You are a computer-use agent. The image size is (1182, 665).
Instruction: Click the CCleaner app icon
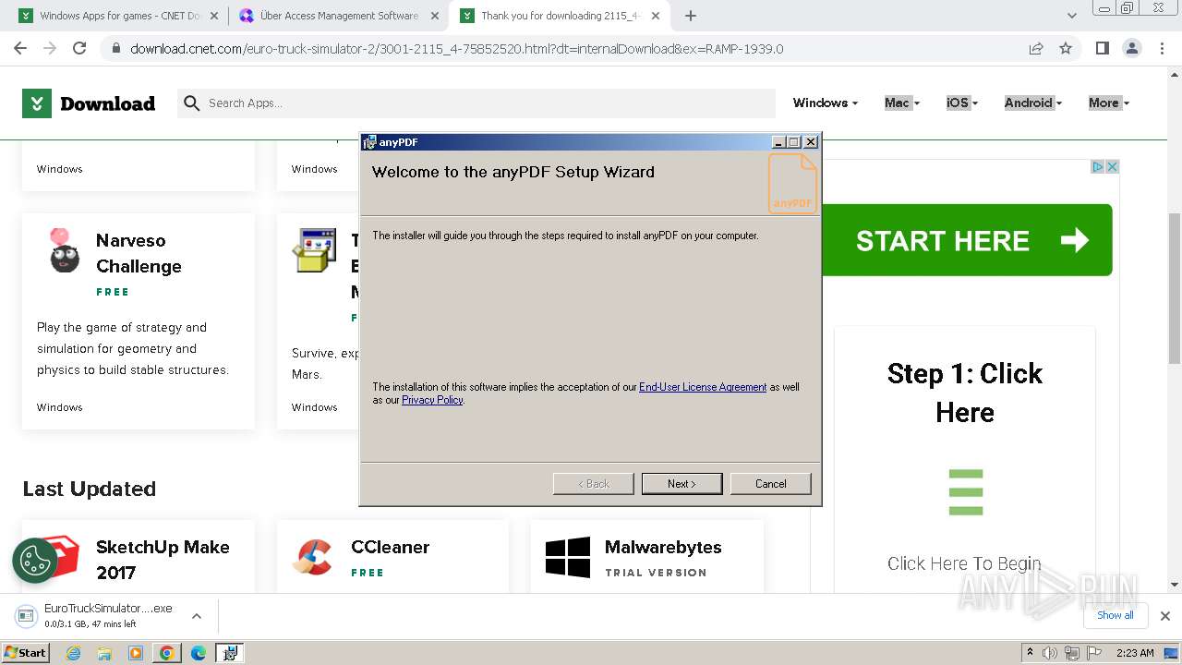pyautogui.click(x=312, y=558)
